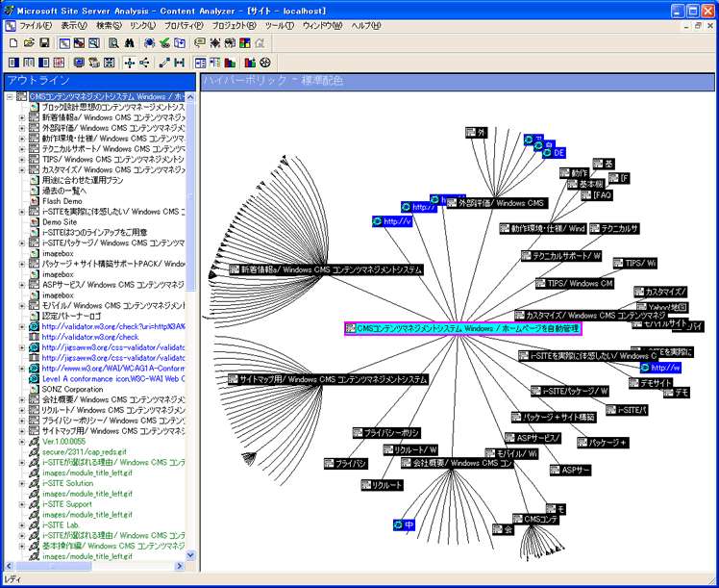Click the window with red image icon

tap(79, 43)
